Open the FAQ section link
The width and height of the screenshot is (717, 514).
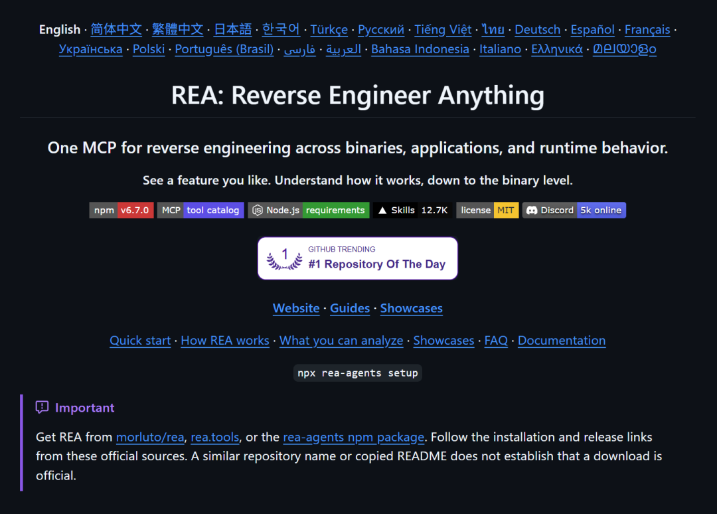496,341
